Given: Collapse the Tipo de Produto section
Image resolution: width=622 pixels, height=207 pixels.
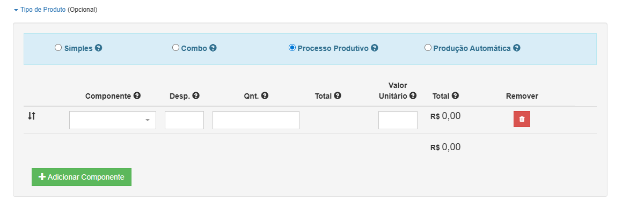Looking at the screenshot, I should pyautogui.click(x=40, y=10).
